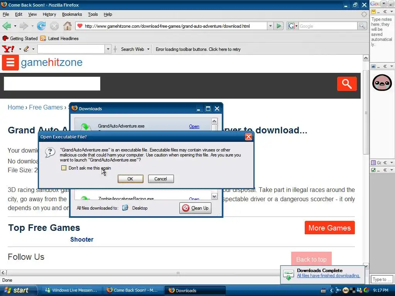This screenshot has width=395, height=296.
Task: Click the Shooter category link
Action: [82, 239]
